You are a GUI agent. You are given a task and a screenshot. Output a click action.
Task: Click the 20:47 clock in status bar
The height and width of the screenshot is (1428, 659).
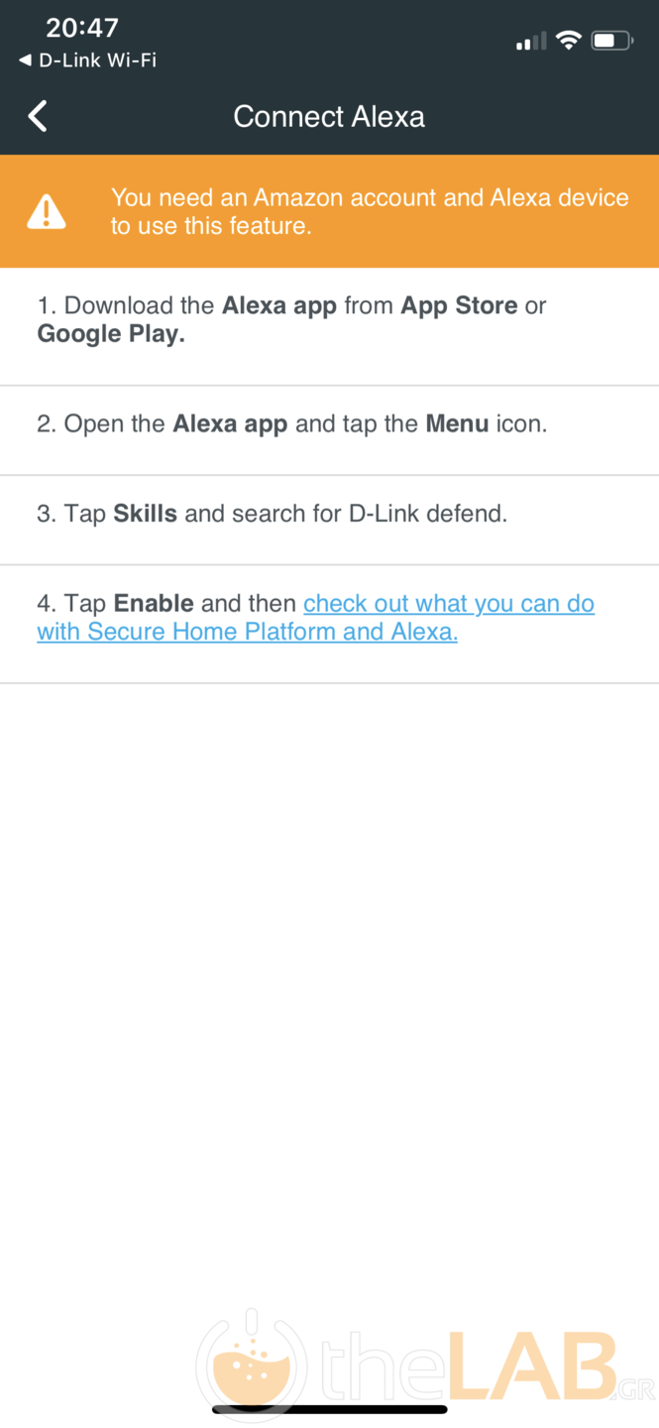point(82,28)
